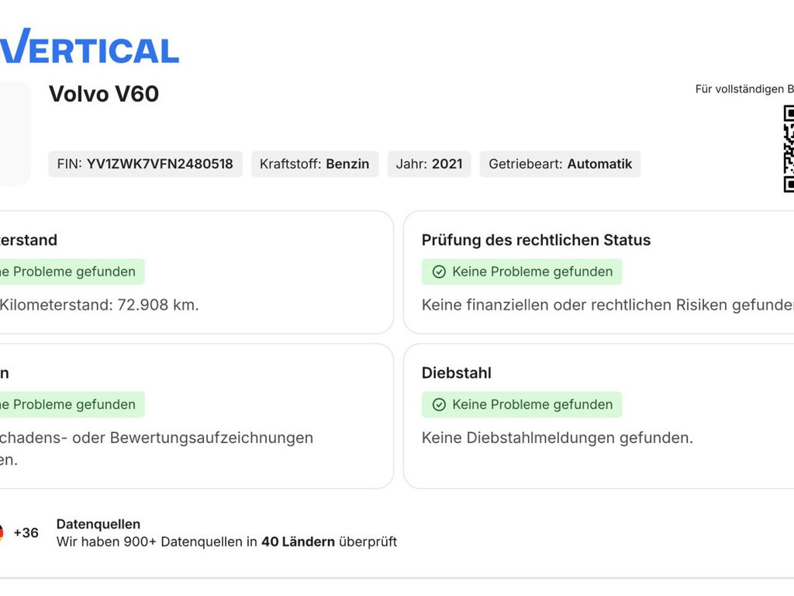Screen dimensions: 794x596
Task: Click the +36 countries counter
Action: 26,532
